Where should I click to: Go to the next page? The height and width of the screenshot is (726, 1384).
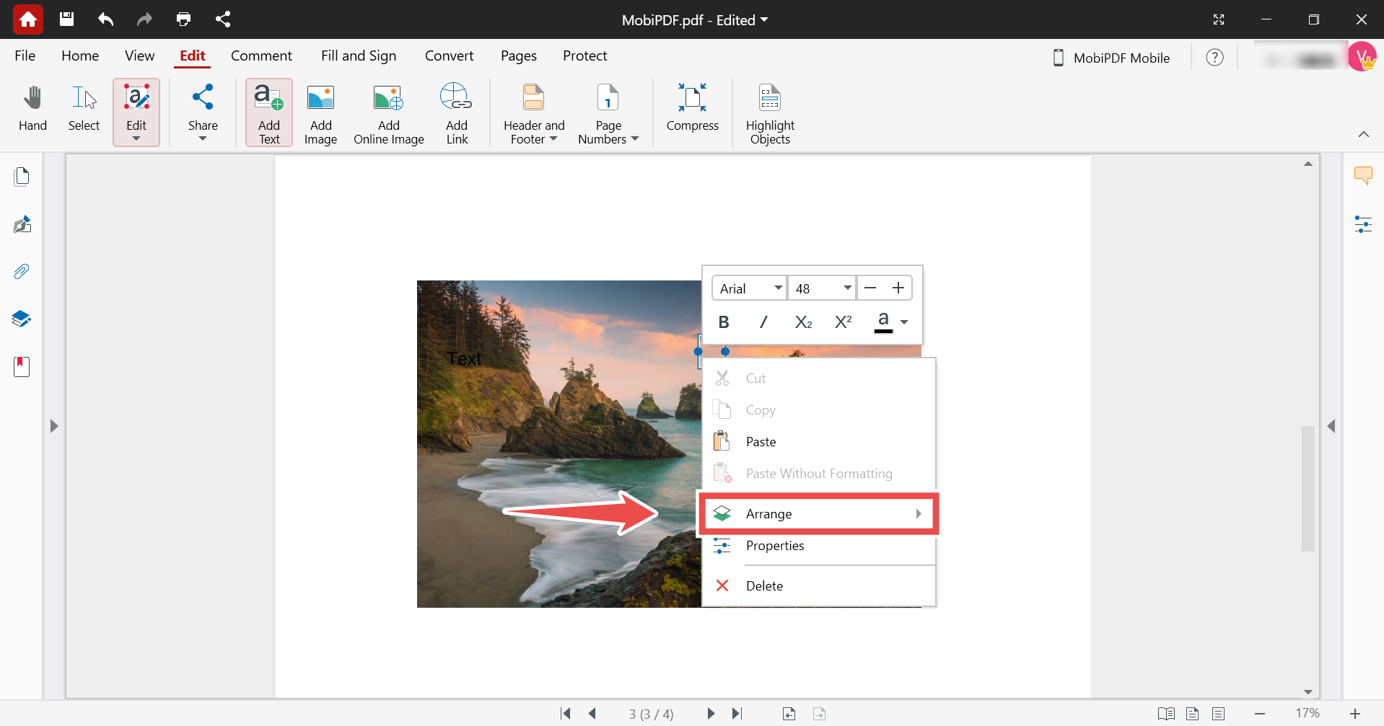[711, 714]
